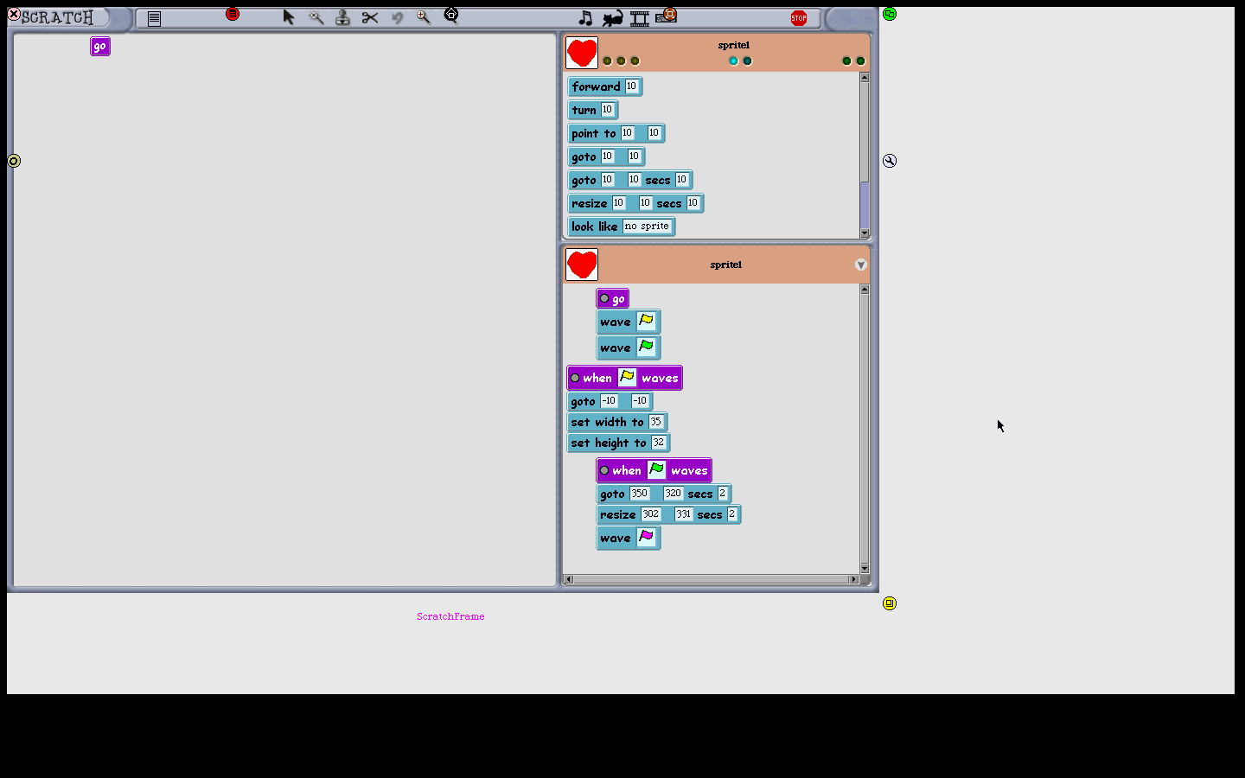
Task: Click the yellow halo handle on left edge
Action: point(14,161)
